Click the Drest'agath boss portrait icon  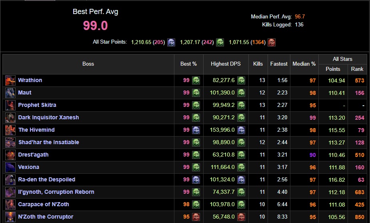pos(10,155)
